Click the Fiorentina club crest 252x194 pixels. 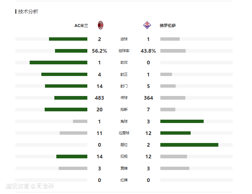(x=147, y=25)
